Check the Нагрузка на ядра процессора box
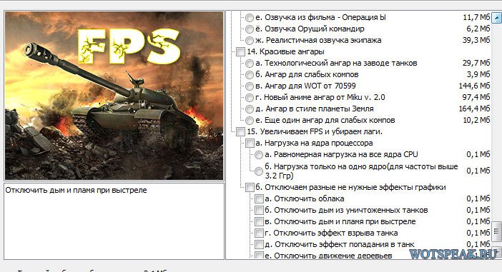The image size is (502, 272). click(x=250, y=143)
